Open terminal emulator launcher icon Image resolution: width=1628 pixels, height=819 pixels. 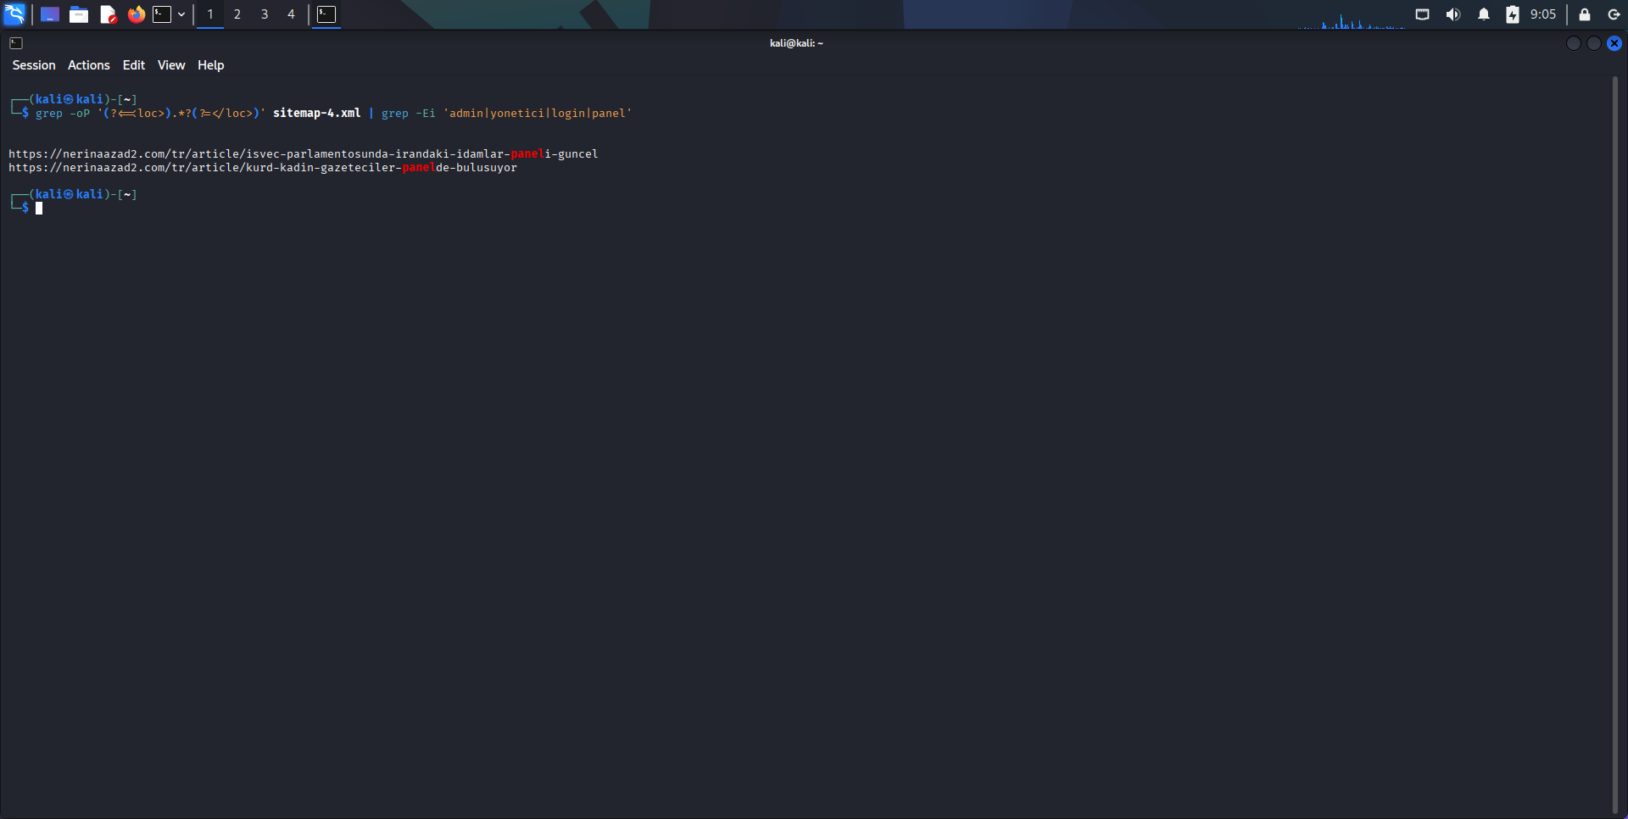click(162, 14)
